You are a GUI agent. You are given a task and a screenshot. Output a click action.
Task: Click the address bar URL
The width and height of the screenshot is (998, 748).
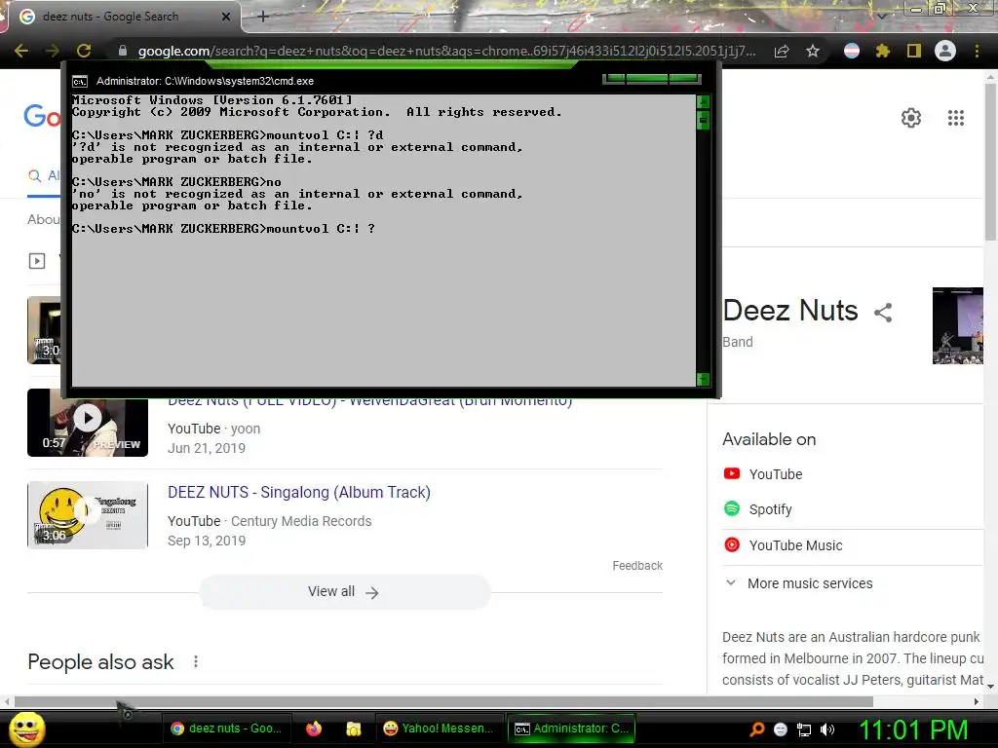click(446, 51)
